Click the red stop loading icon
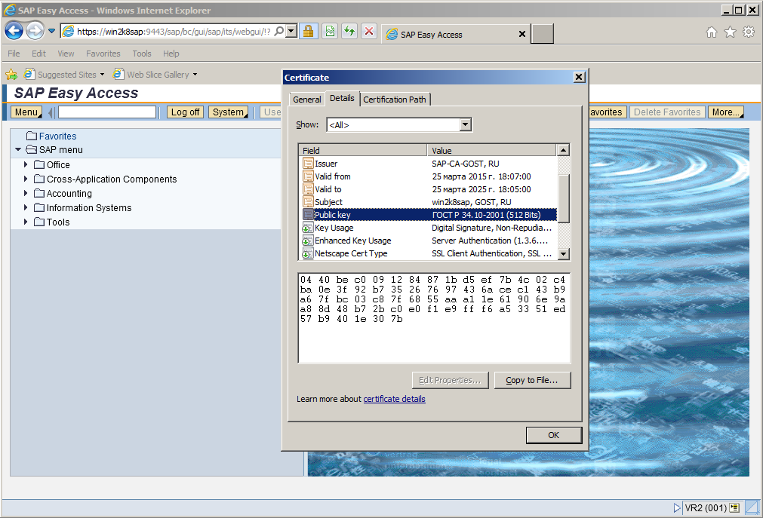The image size is (763, 518). click(x=369, y=31)
